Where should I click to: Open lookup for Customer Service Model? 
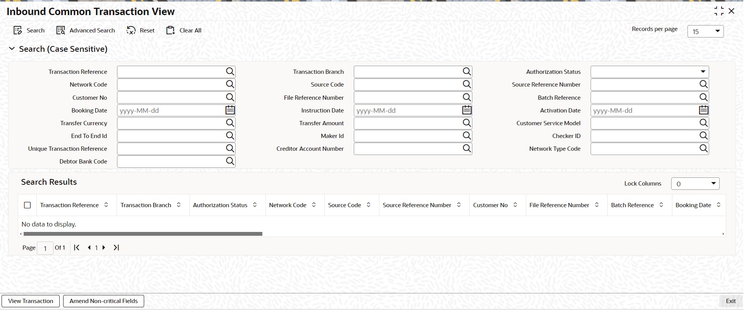pyautogui.click(x=704, y=123)
